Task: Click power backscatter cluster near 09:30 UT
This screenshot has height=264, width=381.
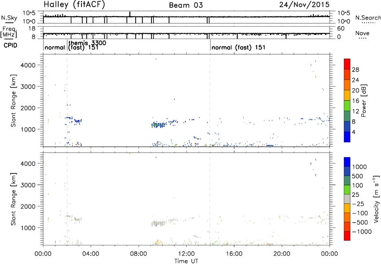Action: [x=159, y=125]
